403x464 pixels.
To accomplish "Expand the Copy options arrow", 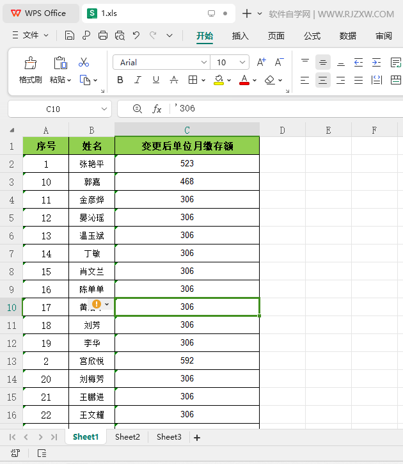I will tap(95, 80).
